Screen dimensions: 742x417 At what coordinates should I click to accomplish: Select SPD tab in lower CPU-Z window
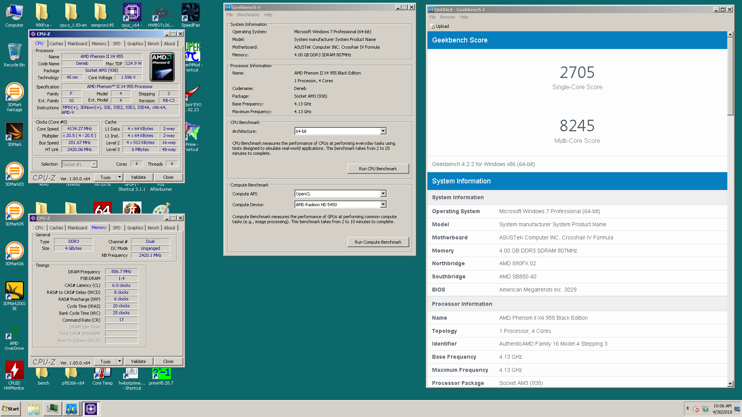(x=117, y=228)
